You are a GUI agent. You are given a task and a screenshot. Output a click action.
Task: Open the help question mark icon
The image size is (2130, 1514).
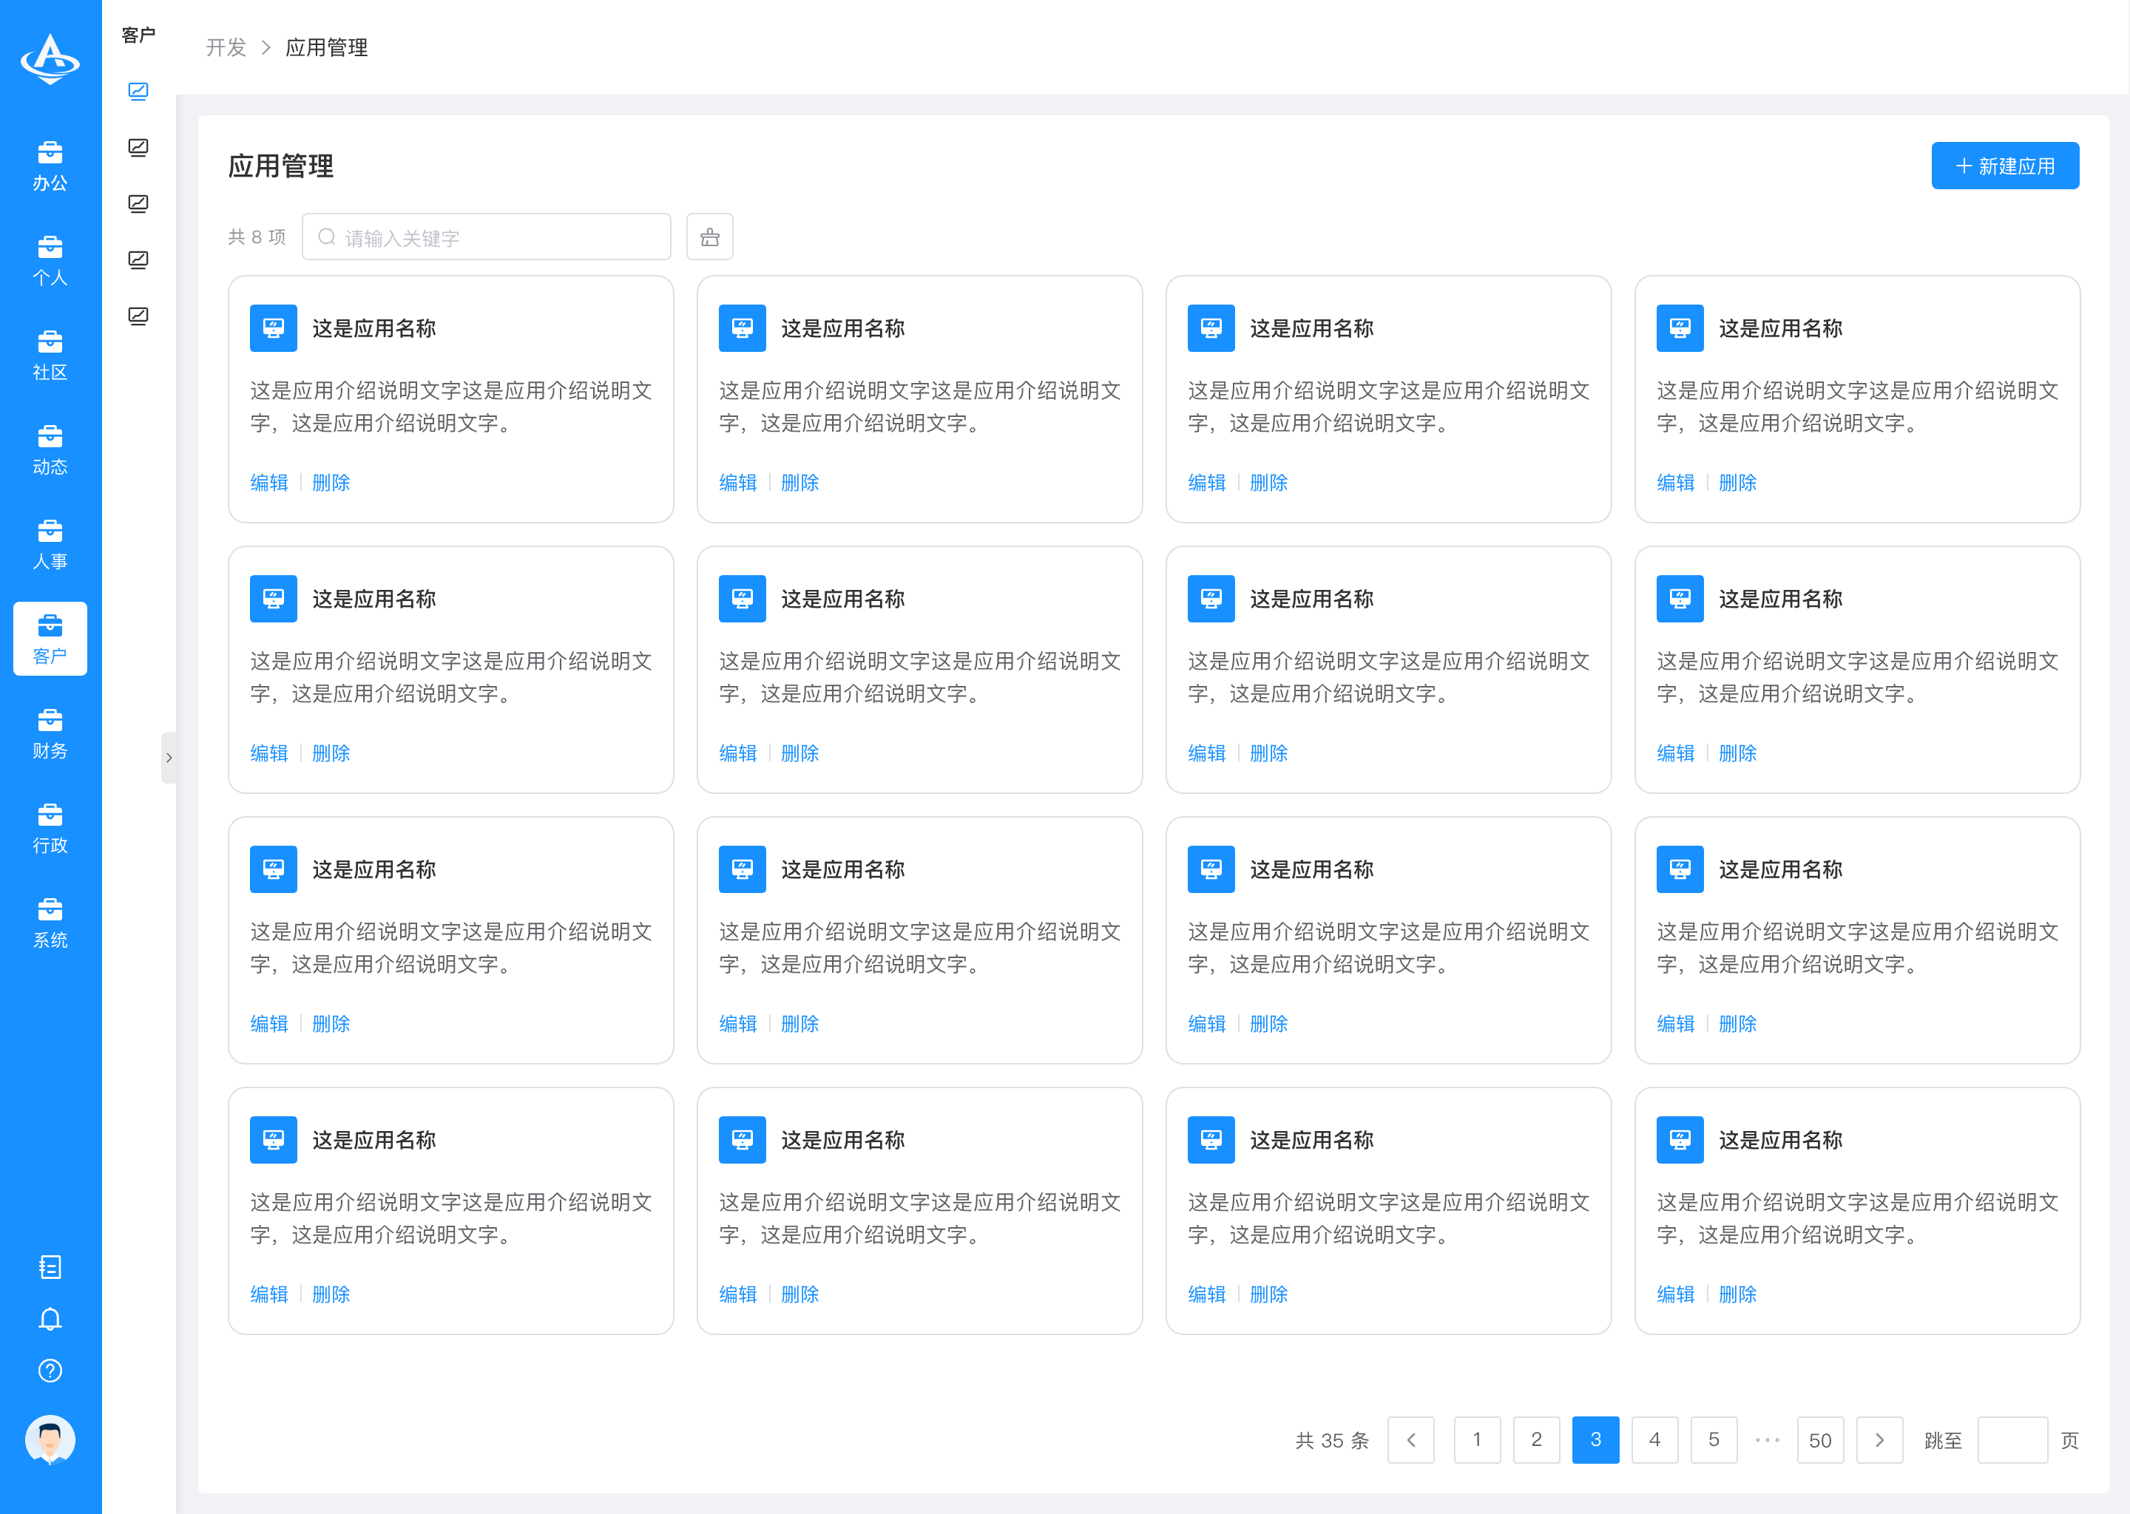click(x=50, y=1371)
